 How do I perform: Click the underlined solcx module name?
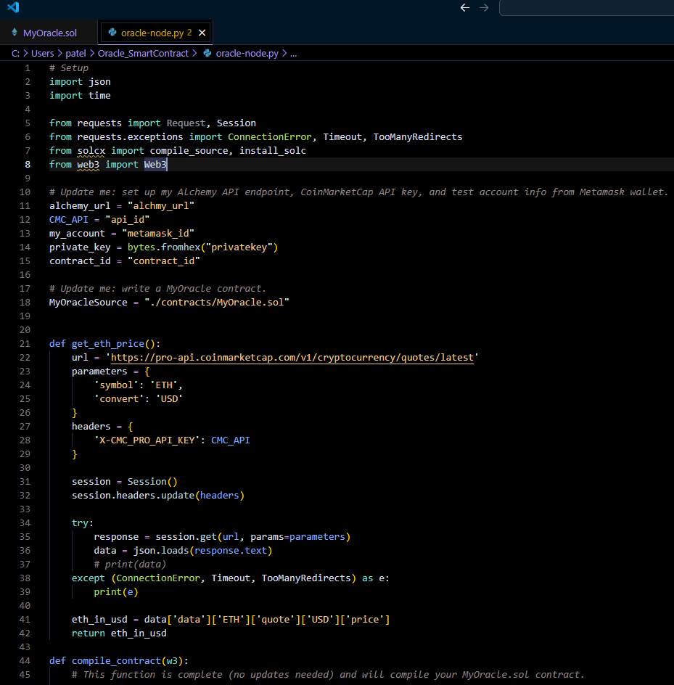click(91, 151)
